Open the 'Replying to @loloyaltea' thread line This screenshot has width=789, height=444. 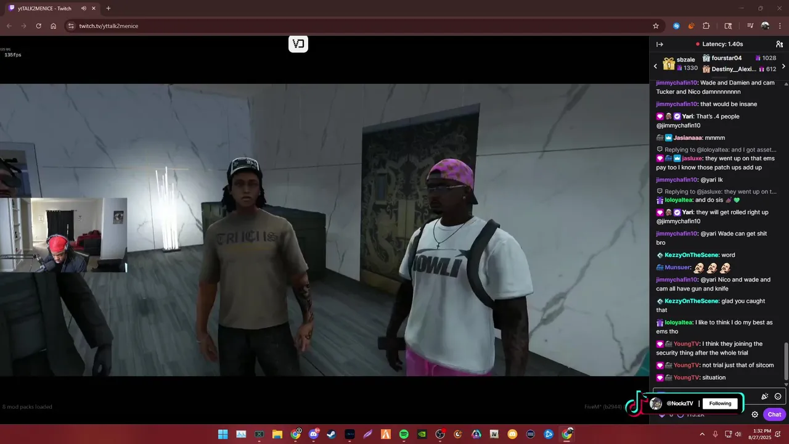pos(717,149)
